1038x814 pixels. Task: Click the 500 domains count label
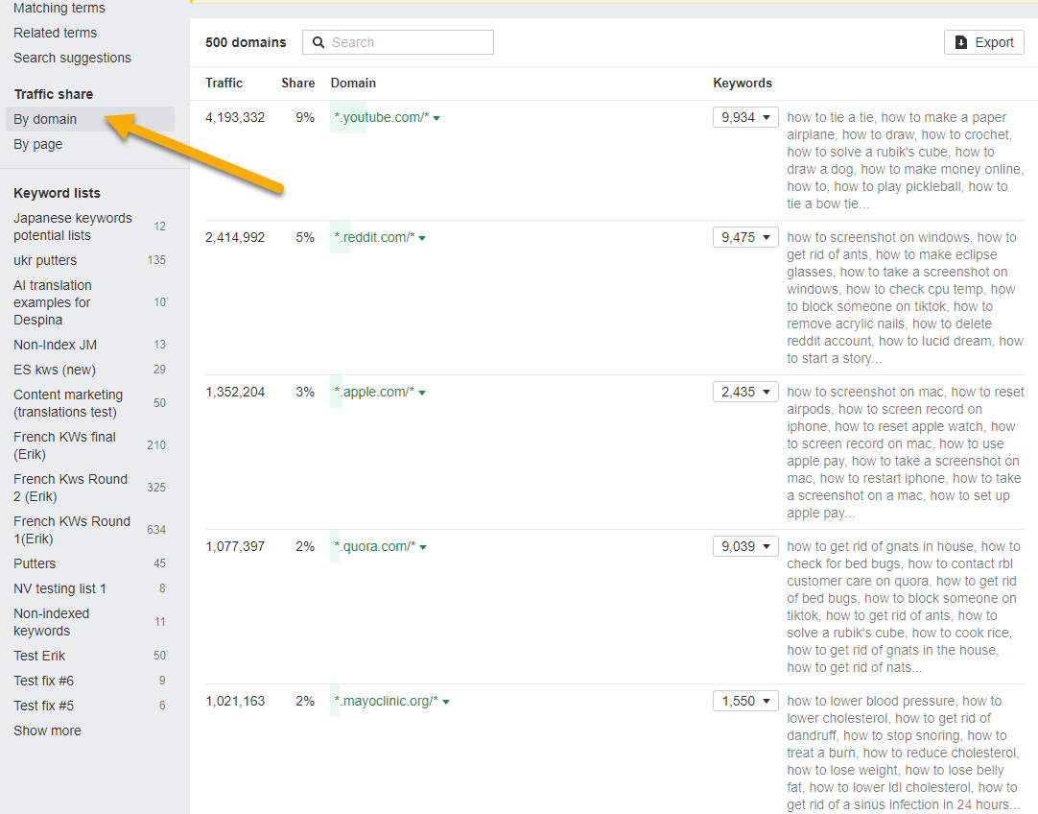(x=246, y=42)
